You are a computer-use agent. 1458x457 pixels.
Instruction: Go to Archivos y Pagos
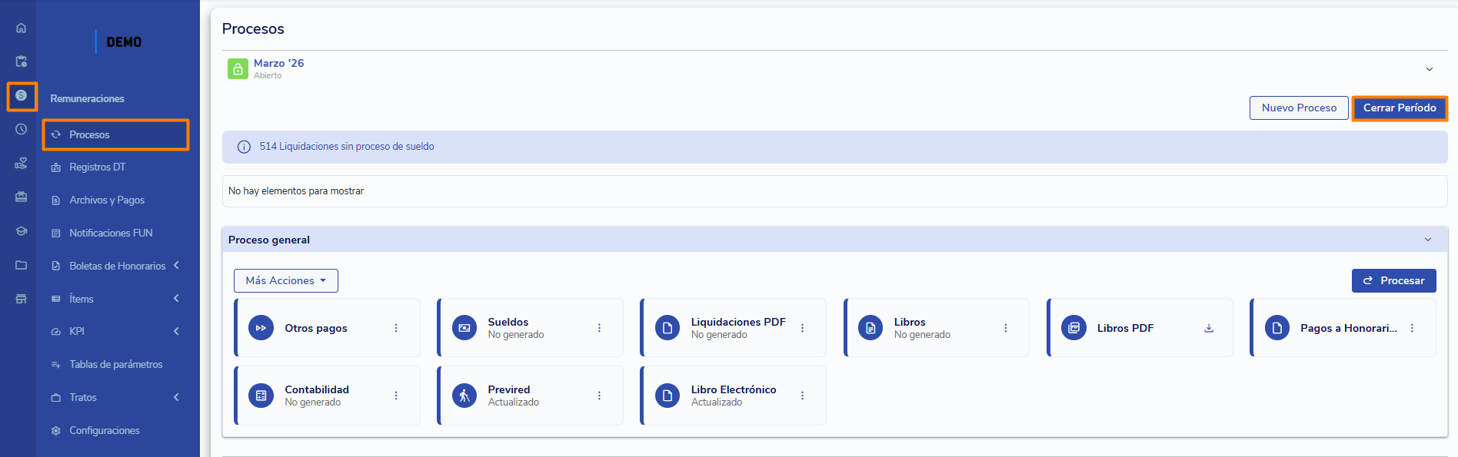107,200
